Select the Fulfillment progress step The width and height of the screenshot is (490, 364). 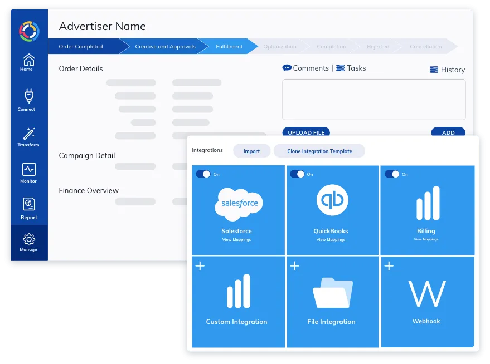point(229,47)
